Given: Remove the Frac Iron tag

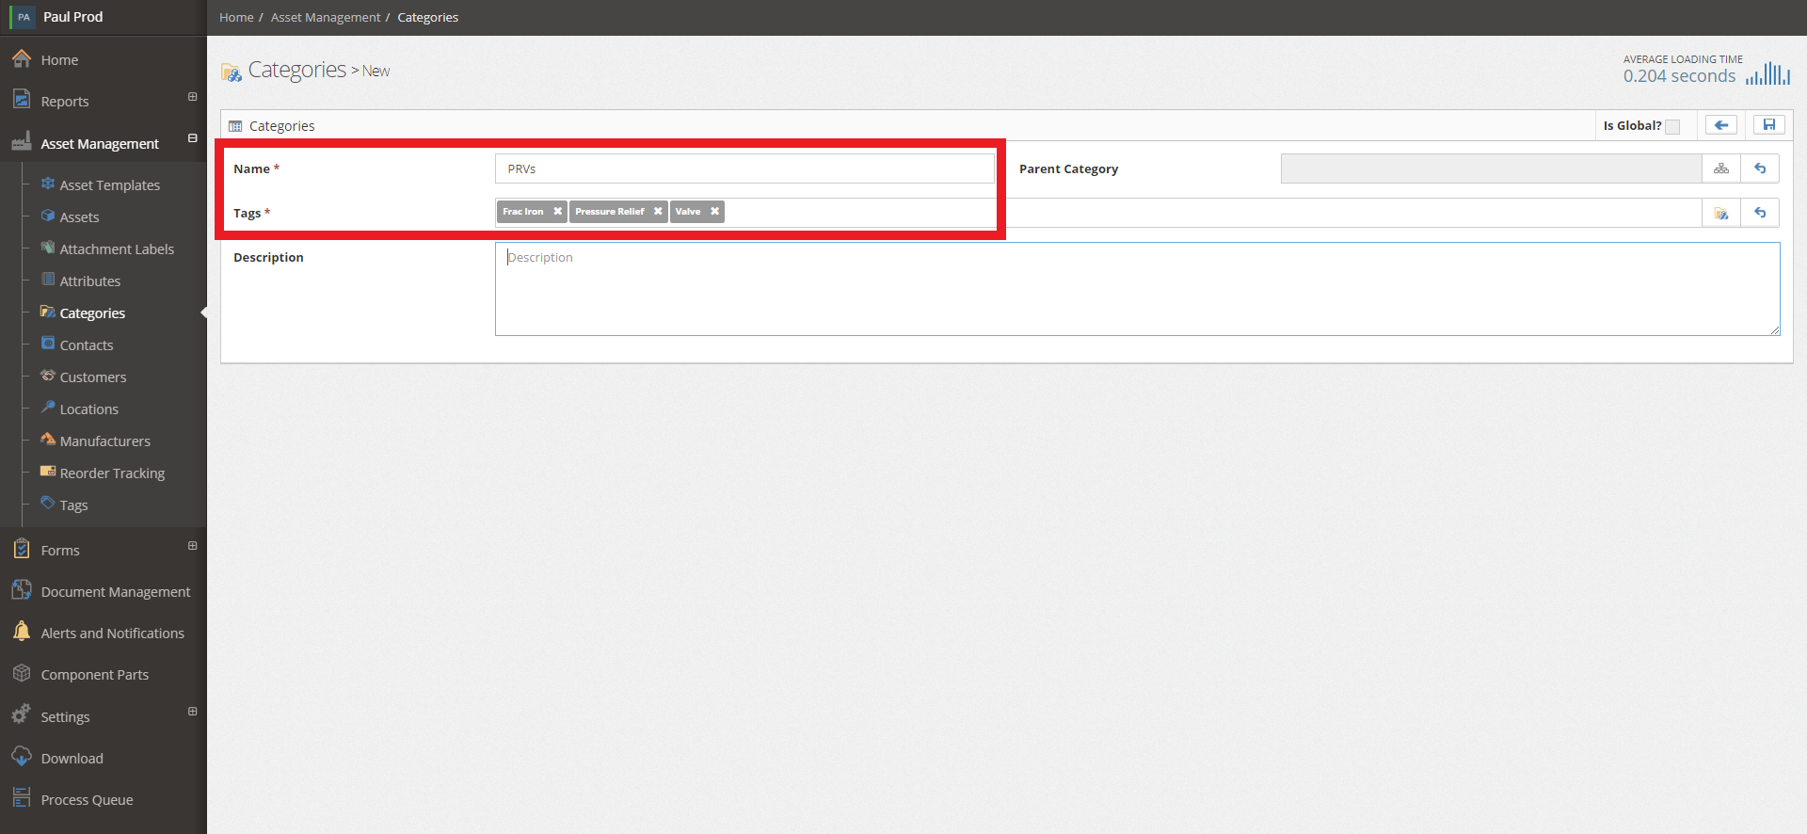Looking at the screenshot, I should (557, 212).
